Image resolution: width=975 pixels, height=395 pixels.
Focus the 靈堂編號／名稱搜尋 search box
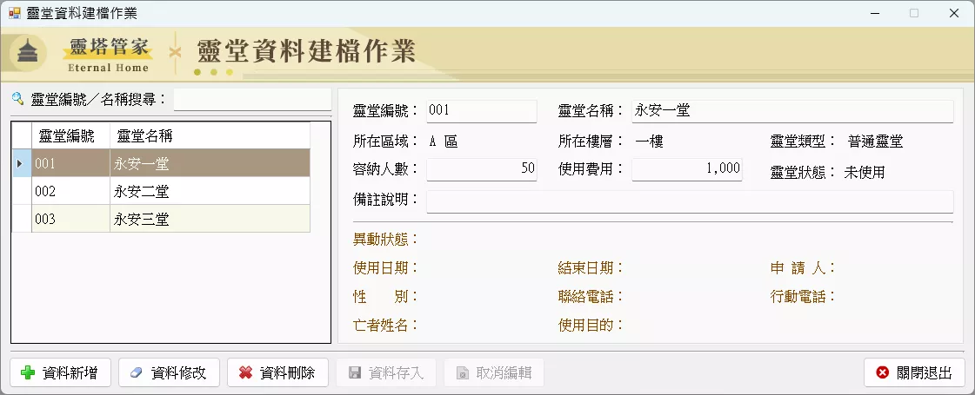pyautogui.click(x=252, y=99)
